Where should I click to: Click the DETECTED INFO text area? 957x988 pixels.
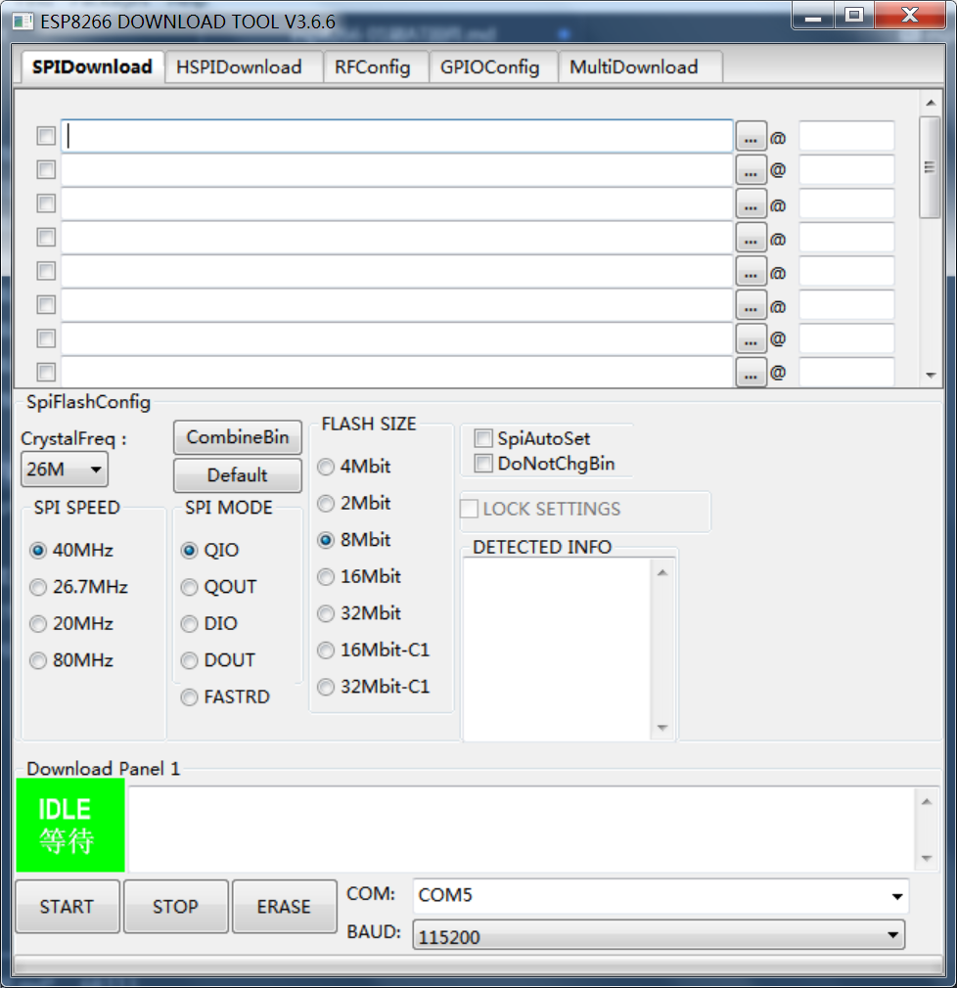tap(558, 650)
